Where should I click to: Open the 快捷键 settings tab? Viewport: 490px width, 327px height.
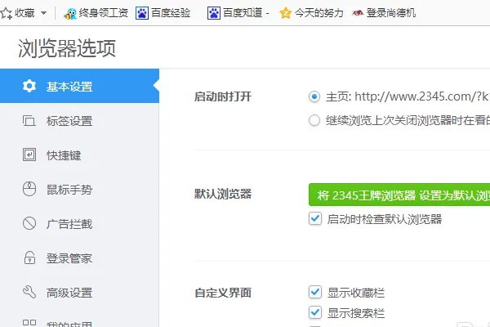pyautogui.click(x=79, y=155)
